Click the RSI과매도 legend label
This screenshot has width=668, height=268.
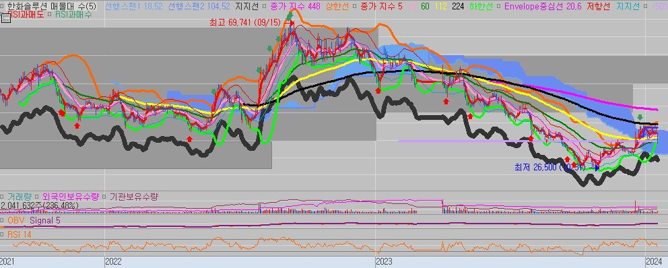pyautogui.click(x=26, y=15)
